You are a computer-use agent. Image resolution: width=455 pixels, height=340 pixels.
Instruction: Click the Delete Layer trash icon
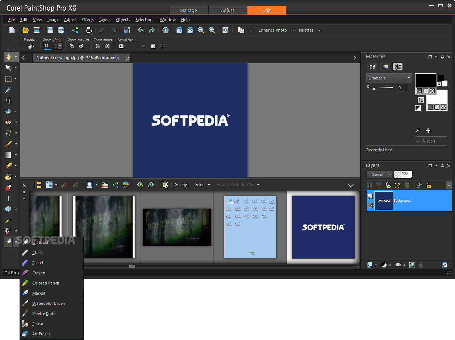[421, 265]
